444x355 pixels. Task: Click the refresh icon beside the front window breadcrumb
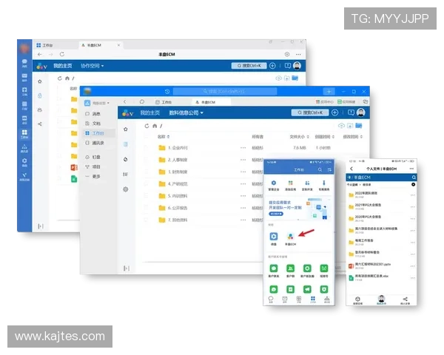(x=147, y=126)
